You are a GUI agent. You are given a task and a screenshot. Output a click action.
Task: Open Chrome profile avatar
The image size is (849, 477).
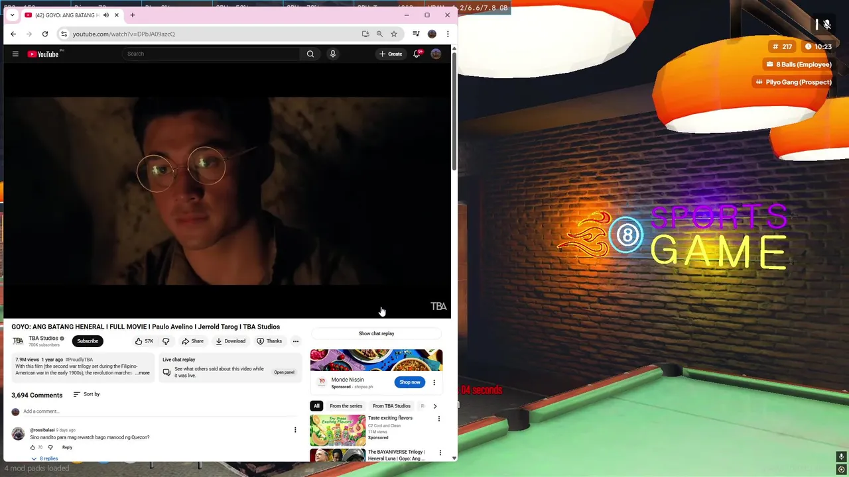(x=432, y=34)
